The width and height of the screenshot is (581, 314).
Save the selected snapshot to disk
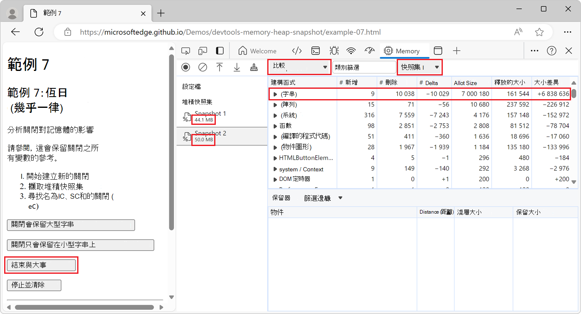237,67
